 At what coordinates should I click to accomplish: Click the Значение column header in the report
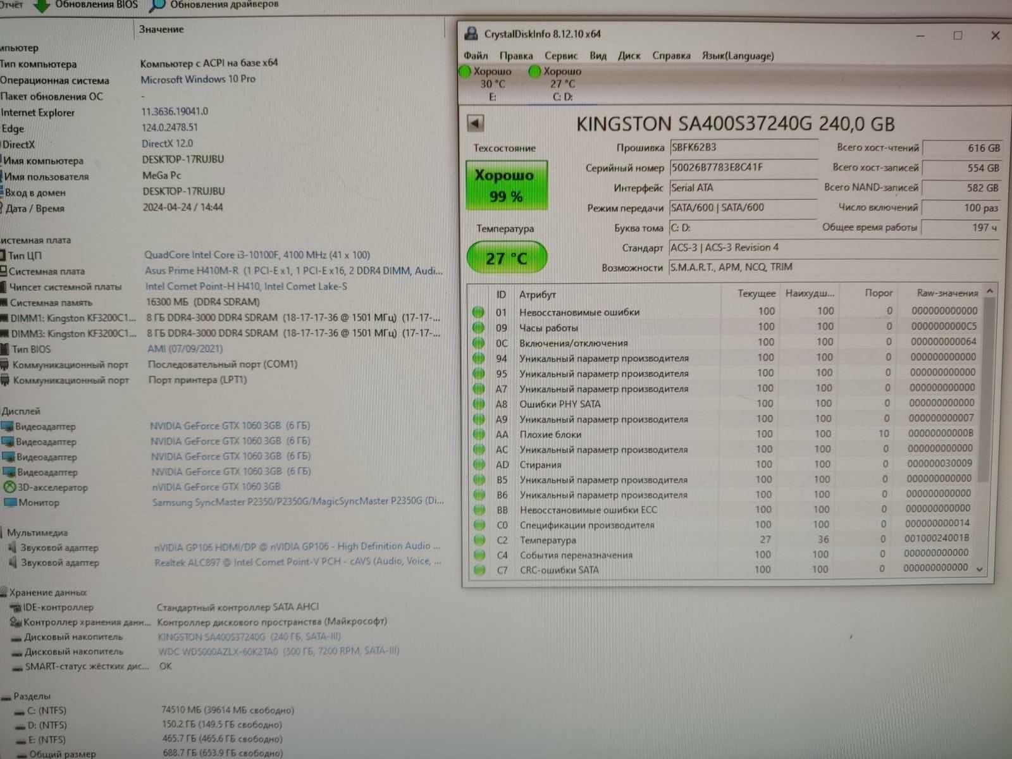point(161,29)
